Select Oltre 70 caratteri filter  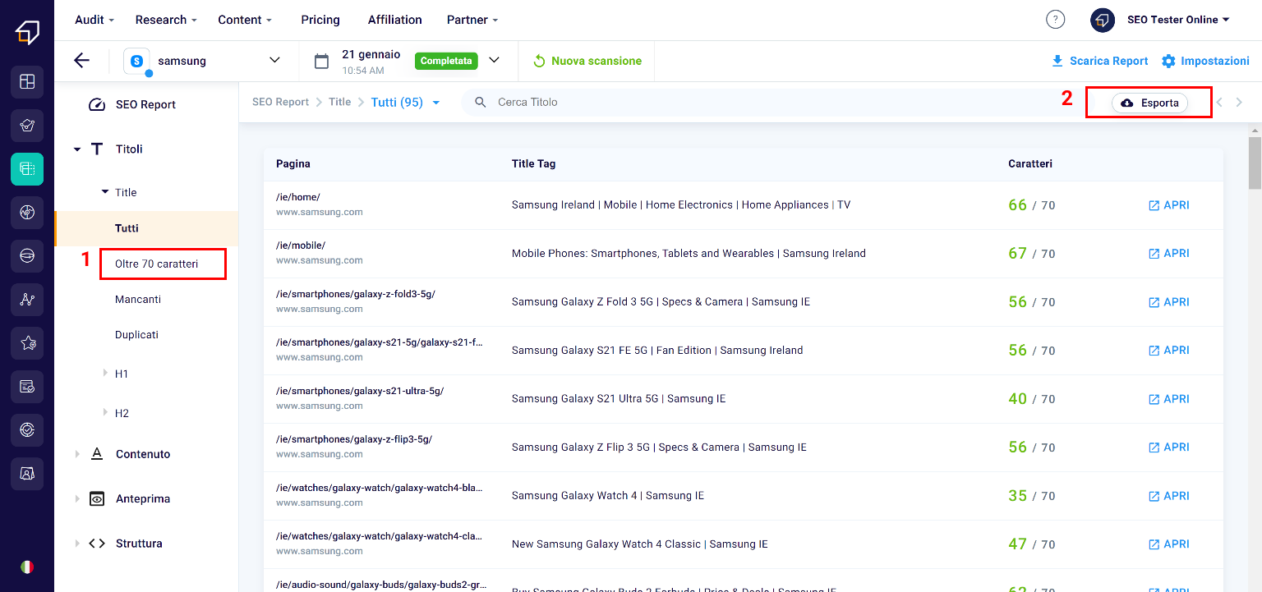point(156,264)
